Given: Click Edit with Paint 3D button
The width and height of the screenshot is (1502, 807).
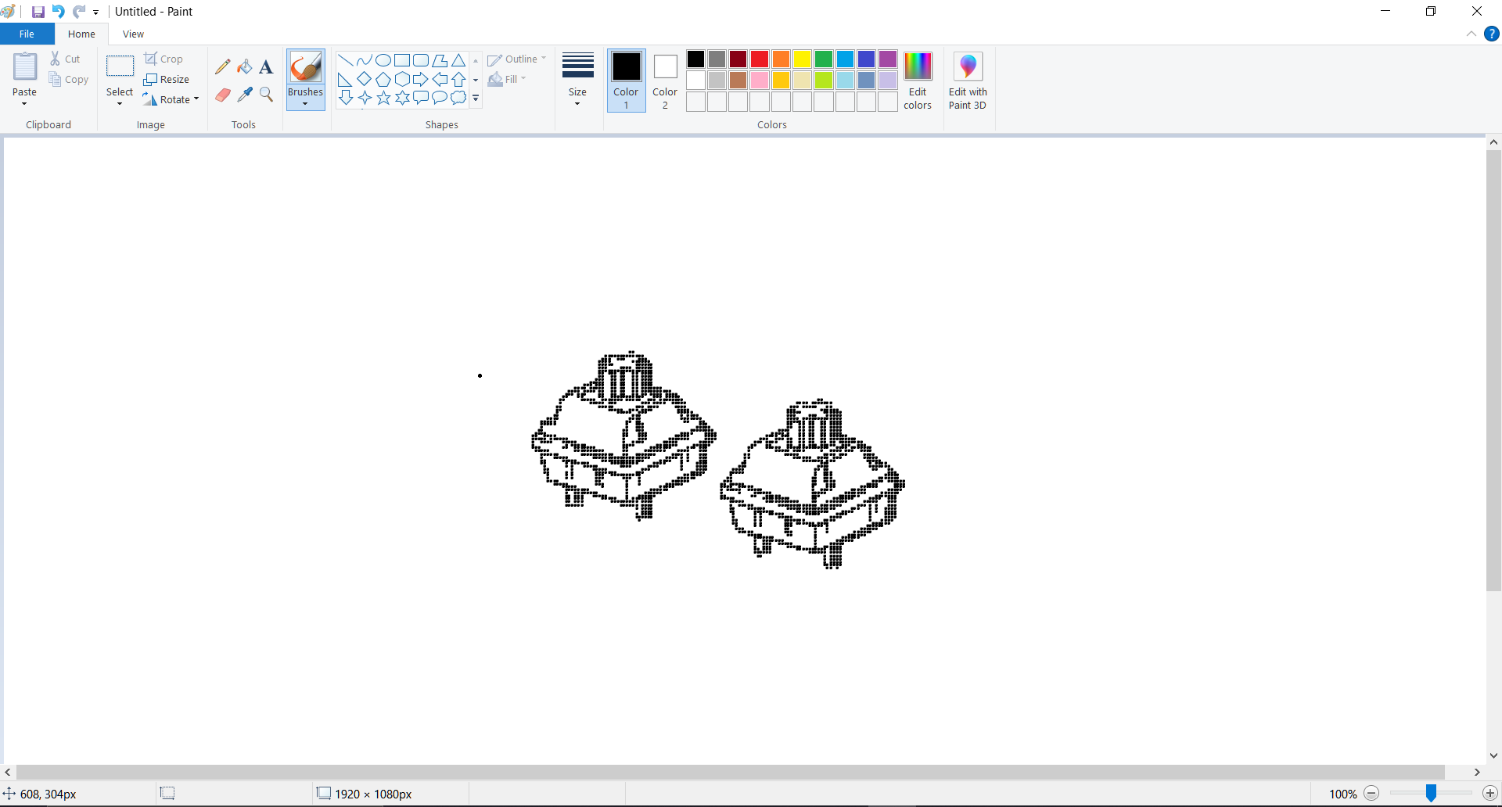Looking at the screenshot, I should click(x=968, y=81).
